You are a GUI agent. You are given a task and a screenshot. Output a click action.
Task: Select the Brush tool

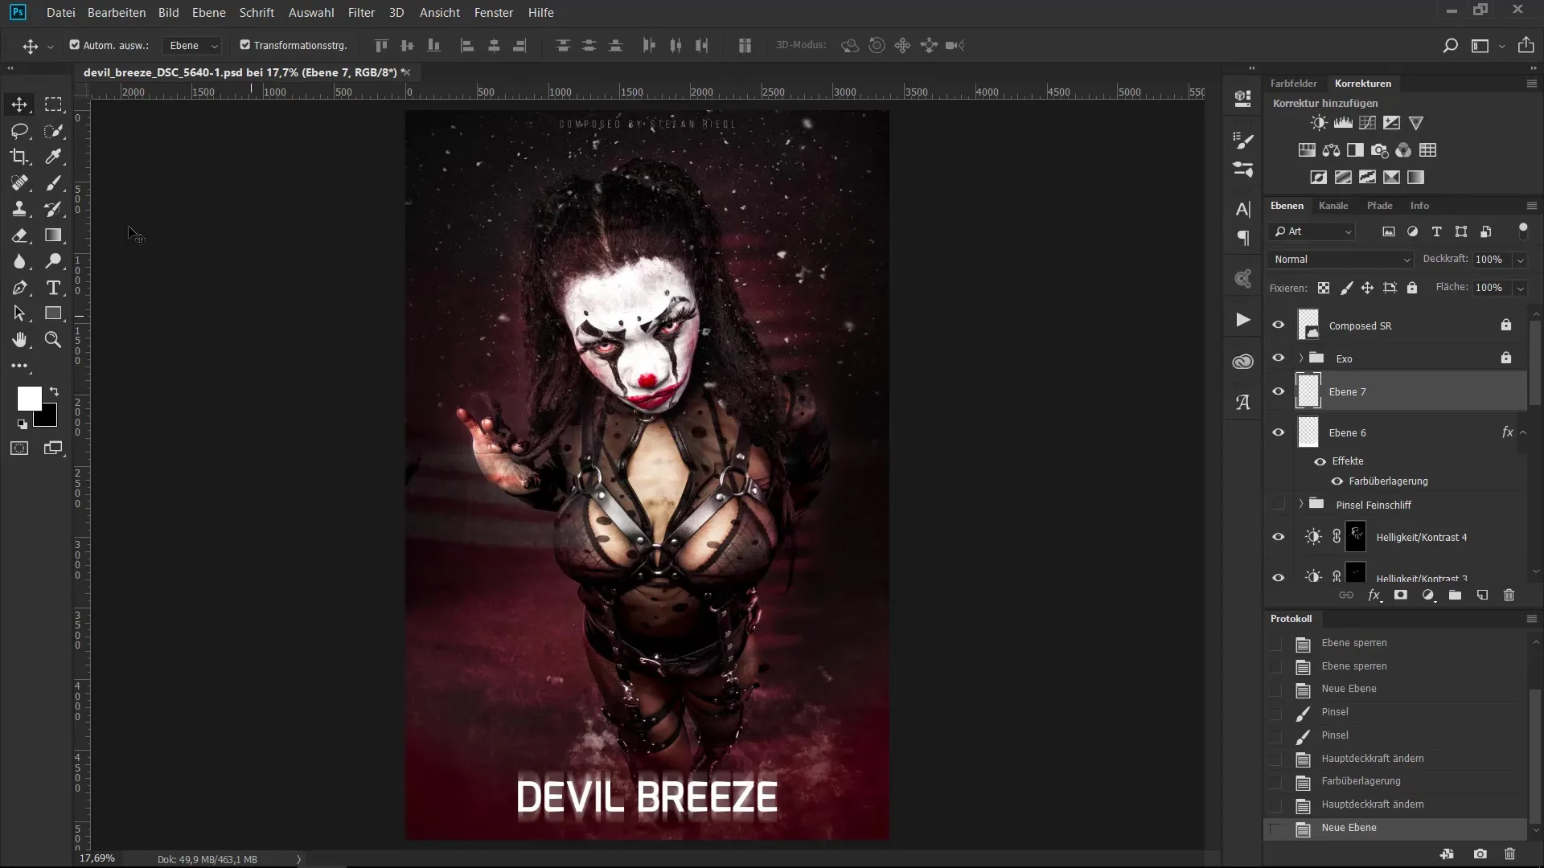click(53, 183)
